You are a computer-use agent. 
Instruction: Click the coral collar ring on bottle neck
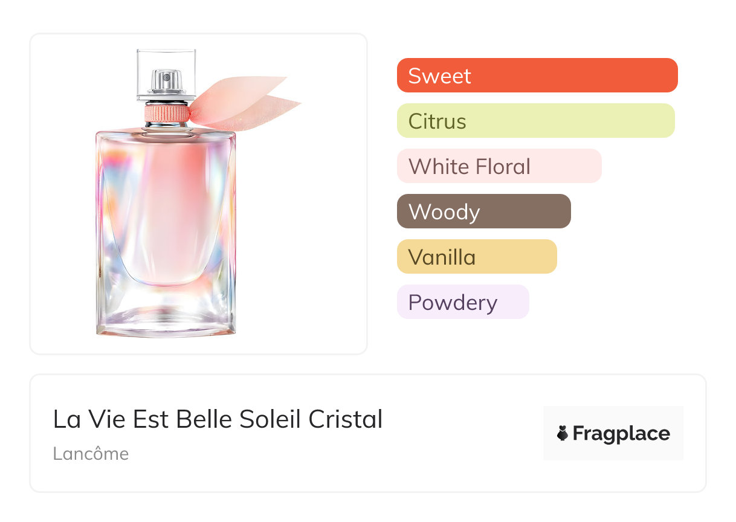[166, 113]
